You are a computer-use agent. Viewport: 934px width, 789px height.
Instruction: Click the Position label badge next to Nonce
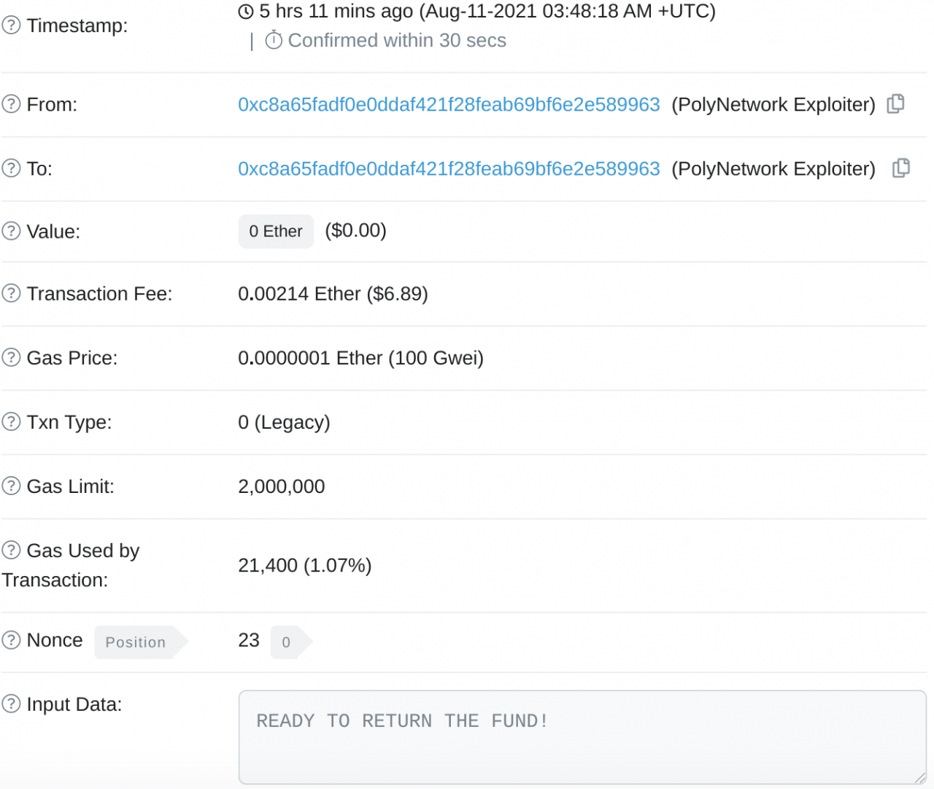pos(136,642)
